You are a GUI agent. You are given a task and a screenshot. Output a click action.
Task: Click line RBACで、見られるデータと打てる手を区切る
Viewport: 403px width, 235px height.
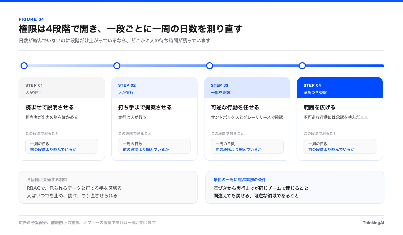click(74, 188)
